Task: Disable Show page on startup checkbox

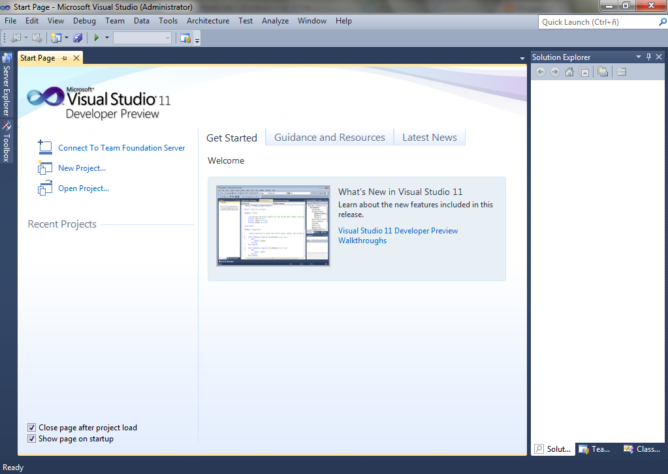Action: [32, 439]
